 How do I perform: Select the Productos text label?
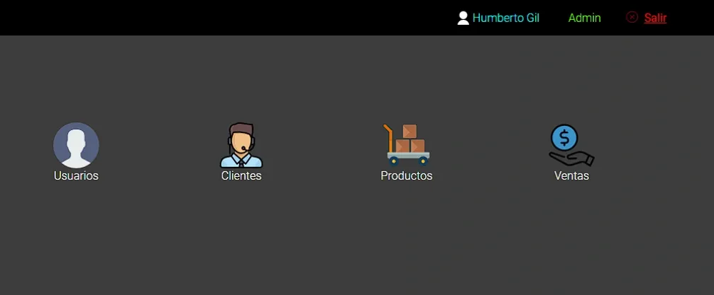[x=407, y=175]
